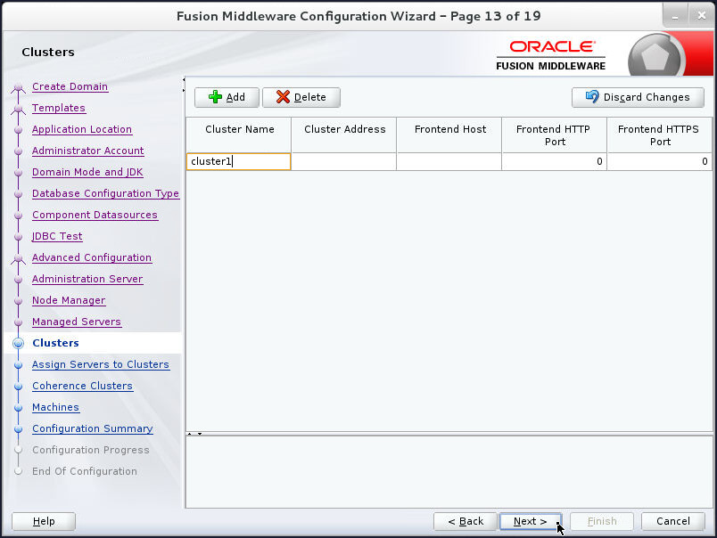The height and width of the screenshot is (538, 717).
Task: Click the Frontend Host column header
Action: tap(449, 134)
